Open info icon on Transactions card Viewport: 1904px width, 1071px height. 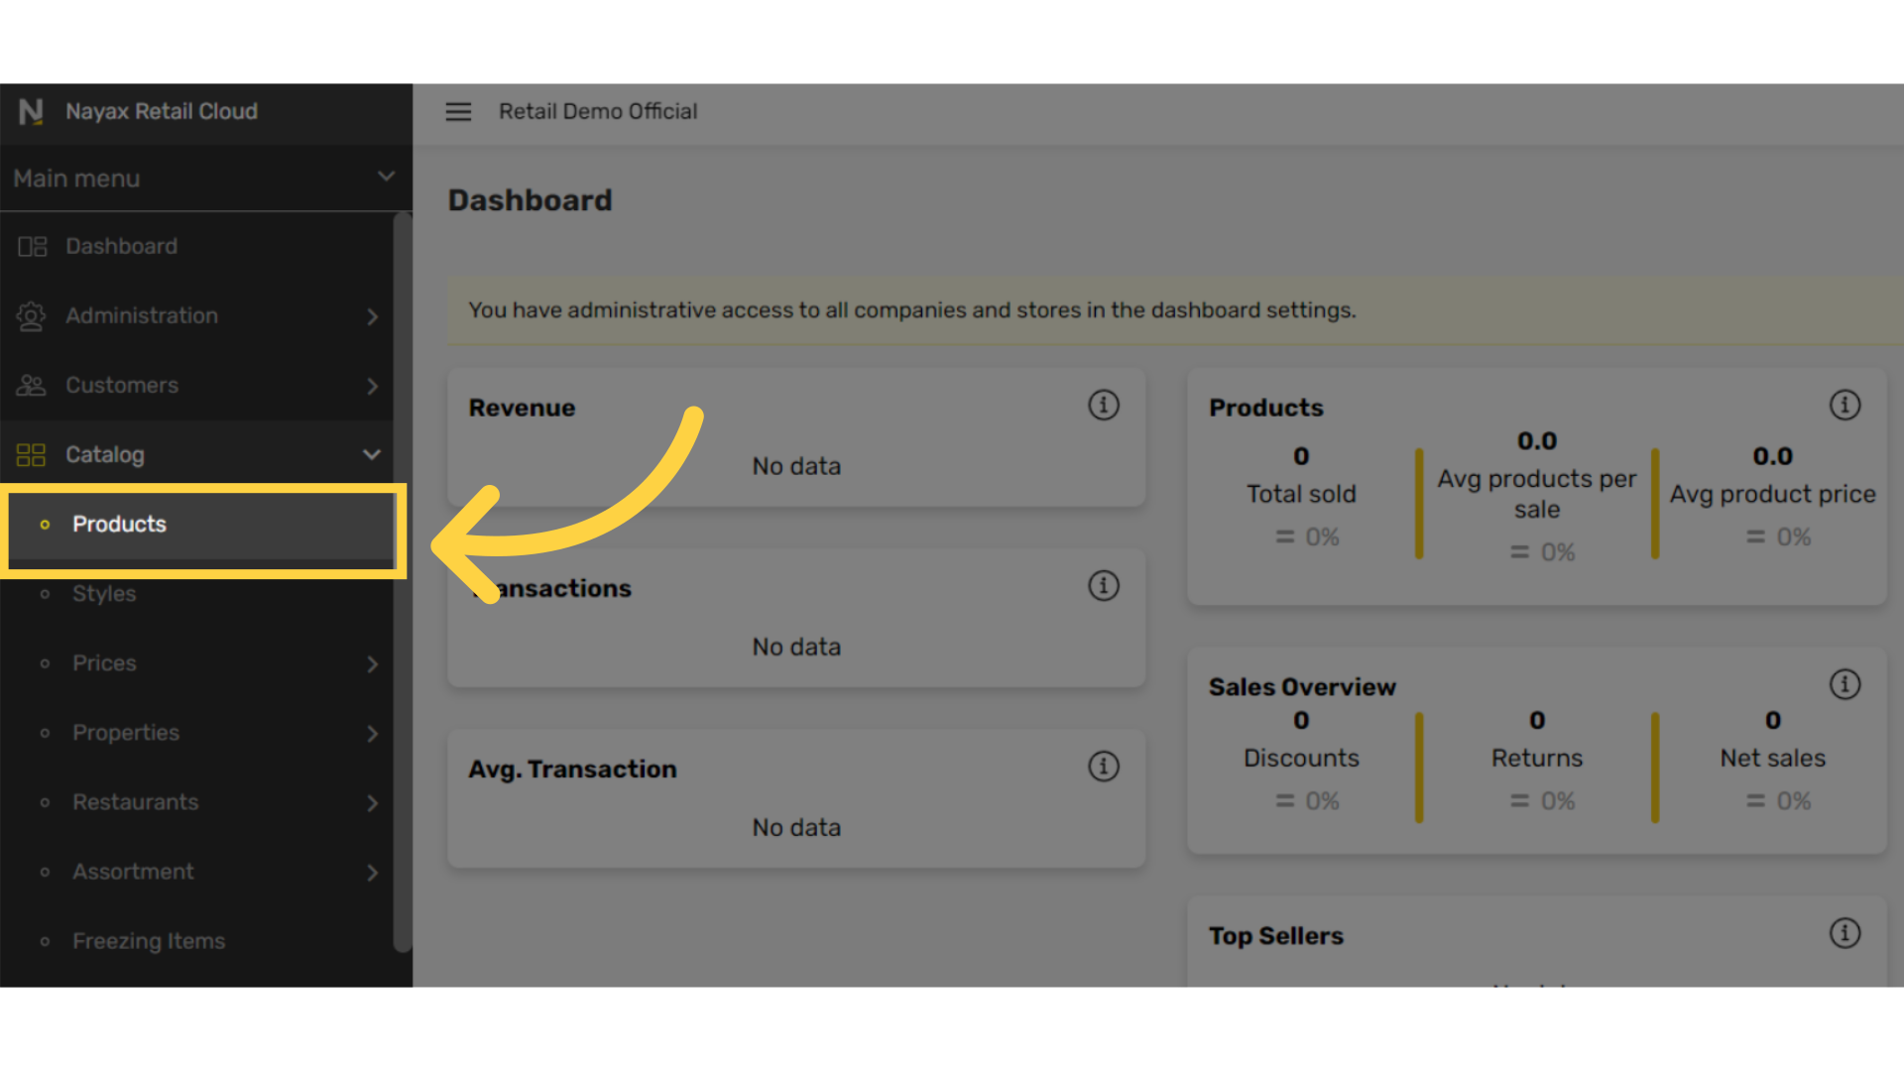(x=1104, y=585)
